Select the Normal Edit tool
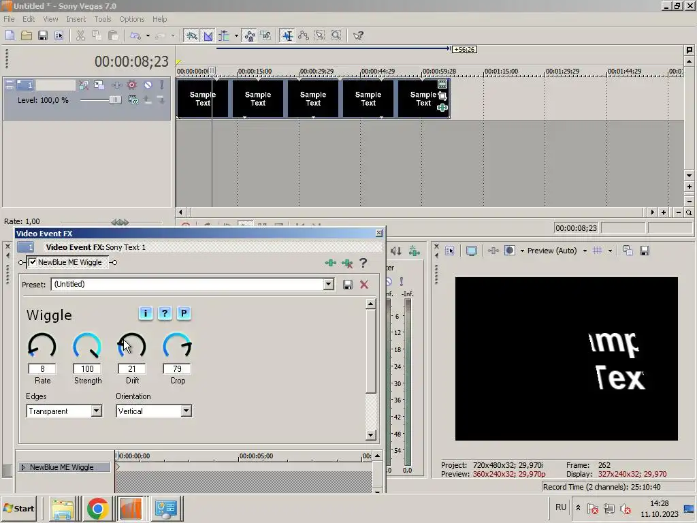This screenshot has width=697, height=523. pyautogui.click(x=288, y=35)
